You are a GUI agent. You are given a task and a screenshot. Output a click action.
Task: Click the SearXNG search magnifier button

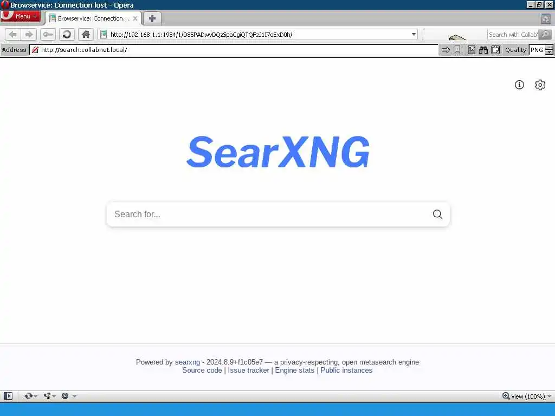coord(437,214)
